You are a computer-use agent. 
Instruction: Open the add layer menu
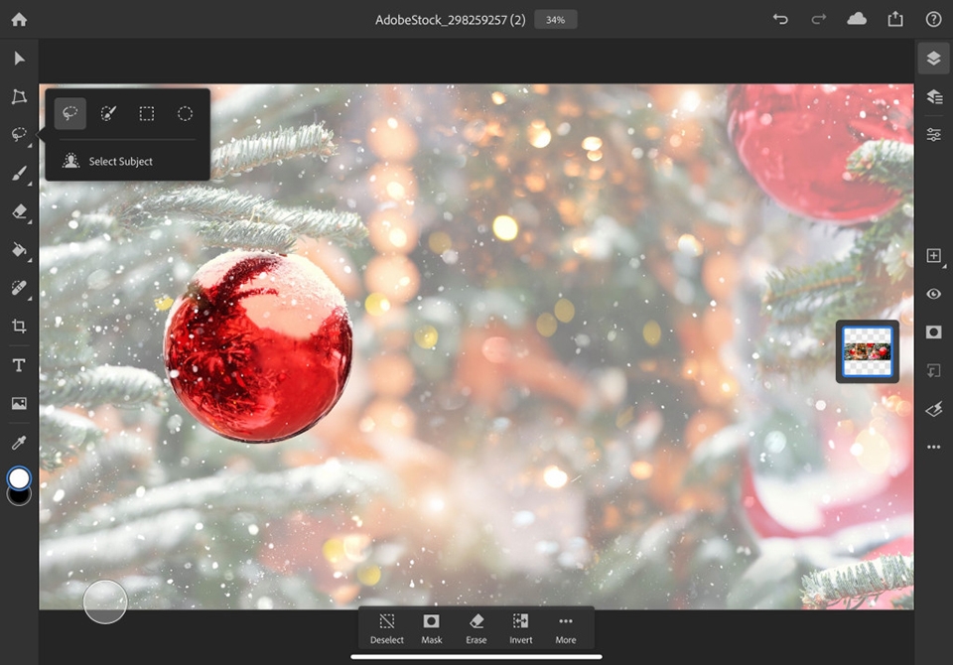[932, 255]
